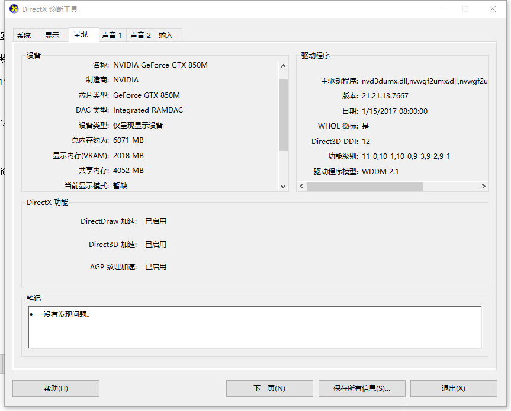
Task: Select the 仅呈现显示设备 value
Action: coord(138,125)
